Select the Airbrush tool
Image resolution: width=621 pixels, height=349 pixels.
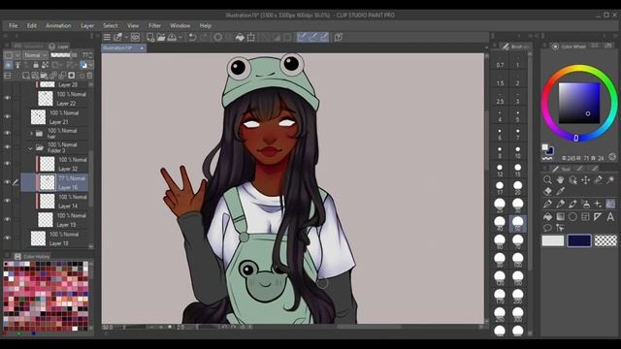[x=586, y=205]
